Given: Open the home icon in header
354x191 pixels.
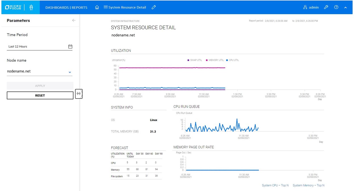Looking at the screenshot, I should [x=97, y=7].
